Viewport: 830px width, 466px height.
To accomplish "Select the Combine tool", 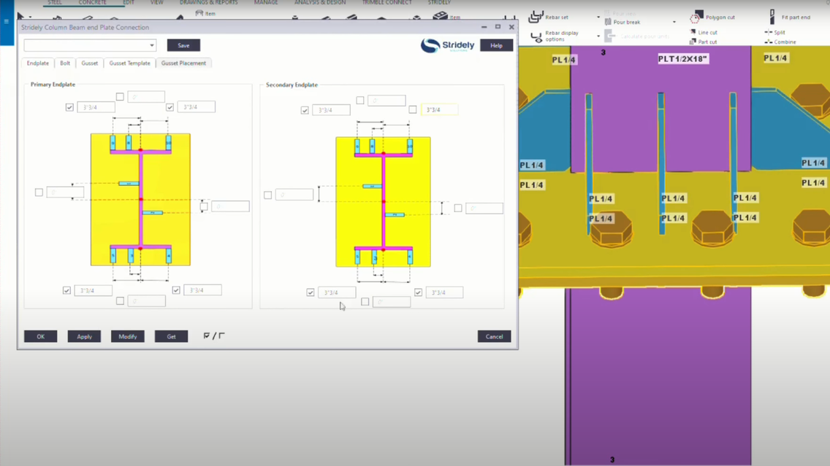I will 785,42.
